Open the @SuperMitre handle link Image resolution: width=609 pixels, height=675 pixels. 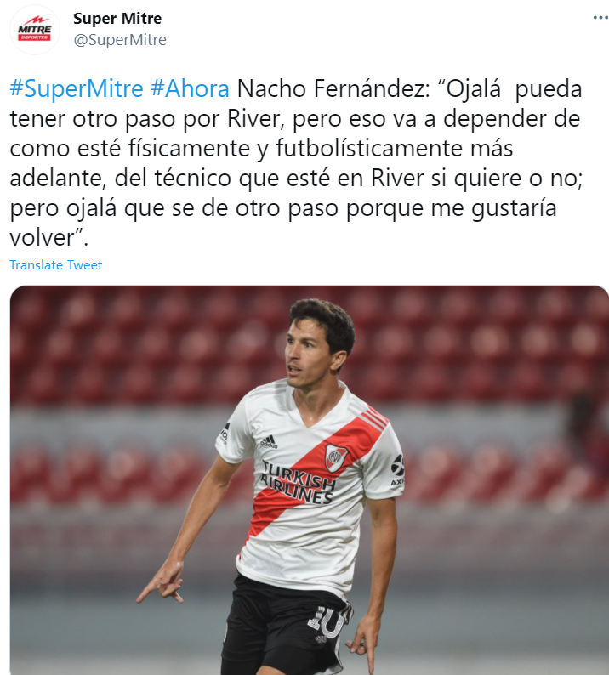pyautogui.click(x=120, y=40)
